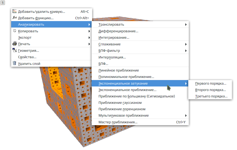Click the arrow next to Печать
Viewport: 237px width, 150px height.
89,44
